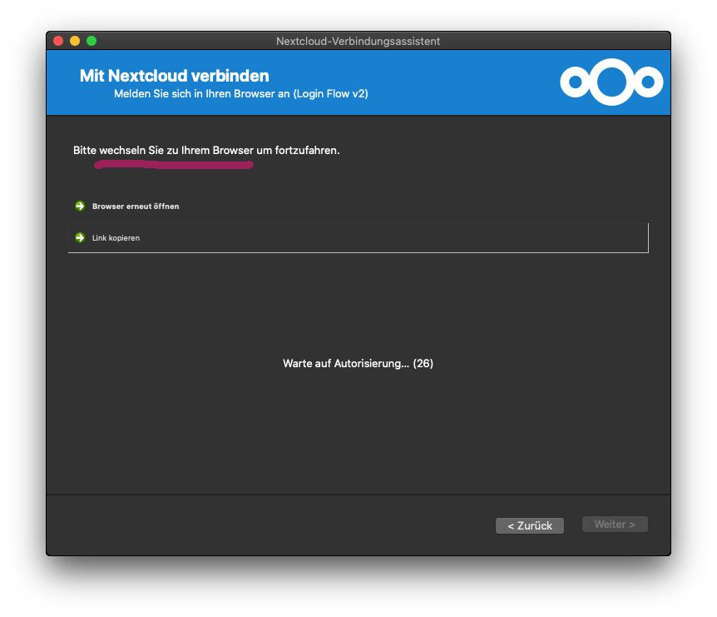Copy the login link with Link kopieren
Image resolution: width=717 pixels, height=617 pixels.
click(x=358, y=237)
